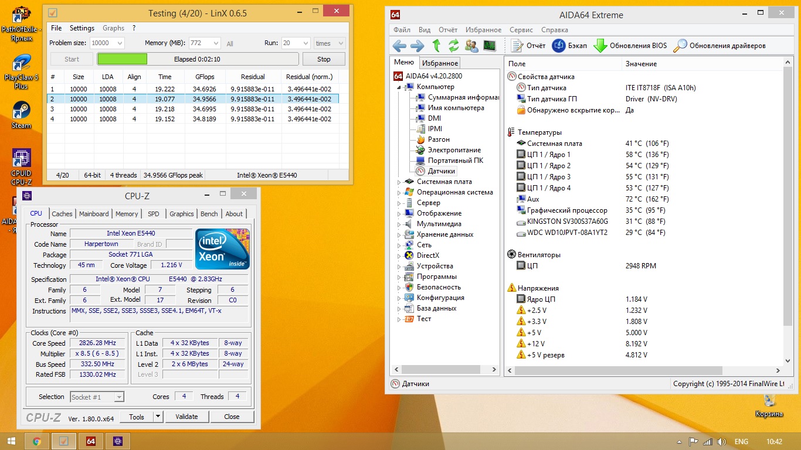The width and height of the screenshot is (801, 450).
Task: Open the Windows Start button
Action: point(11,441)
